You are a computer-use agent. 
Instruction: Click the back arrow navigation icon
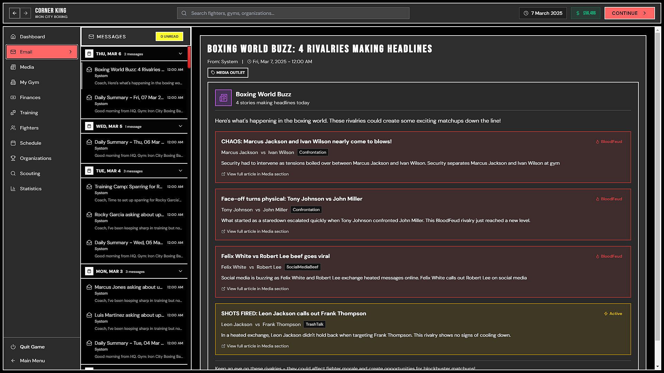click(15, 13)
